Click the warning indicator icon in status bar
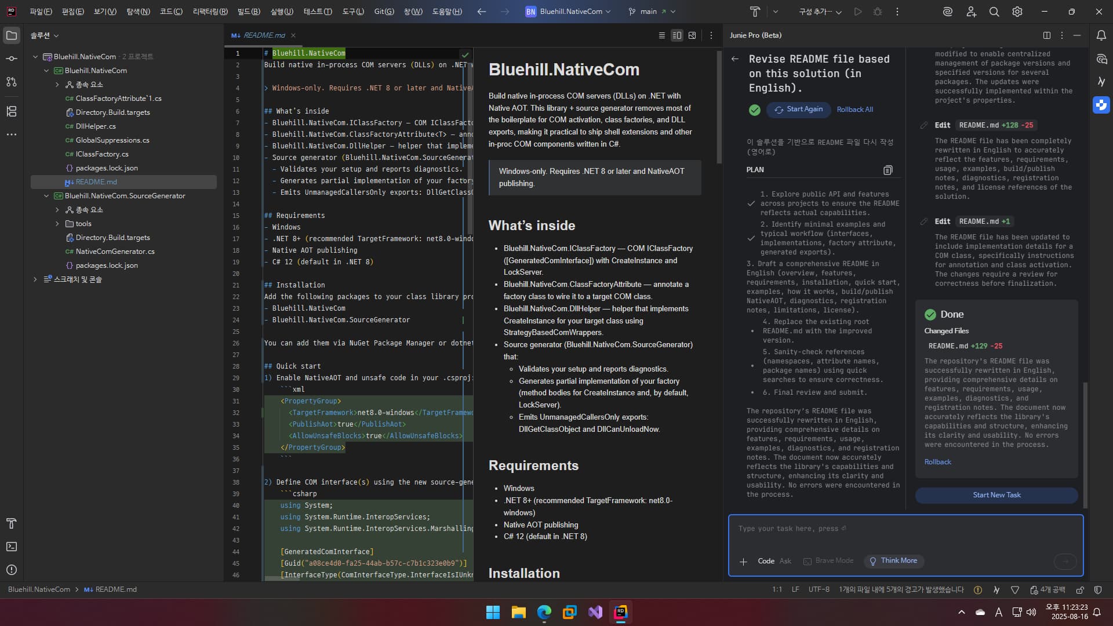 click(978, 589)
